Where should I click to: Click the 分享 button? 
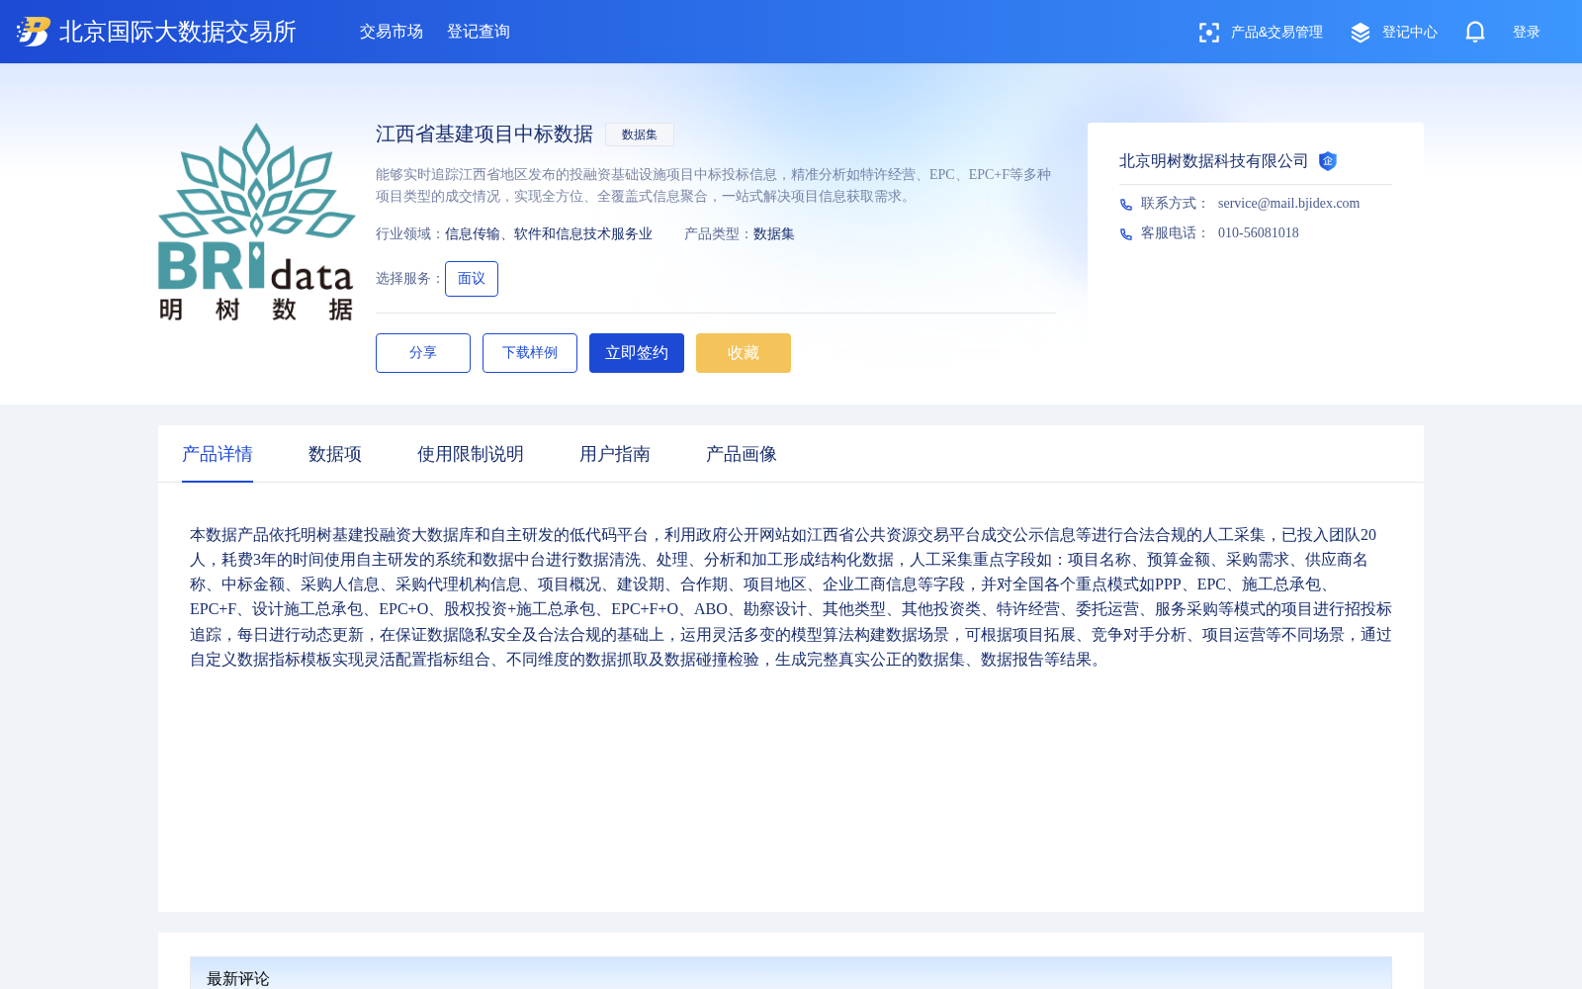423,353
